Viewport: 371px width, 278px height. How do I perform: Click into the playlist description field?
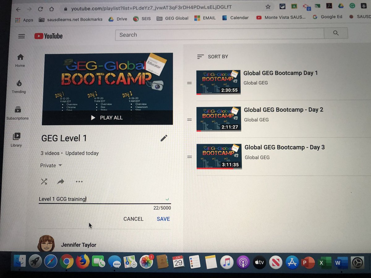[104, 199]
